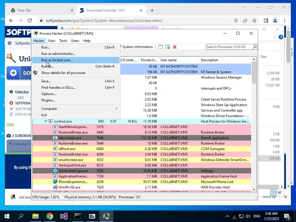Expand ribbon chevron in the back window

[x=275, y=37]
